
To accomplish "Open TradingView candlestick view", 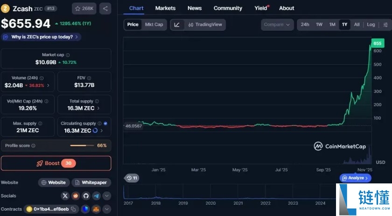I will coord(205,25).
